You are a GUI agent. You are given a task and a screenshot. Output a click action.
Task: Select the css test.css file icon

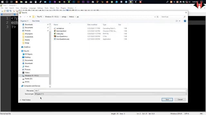tap(55, 28)
